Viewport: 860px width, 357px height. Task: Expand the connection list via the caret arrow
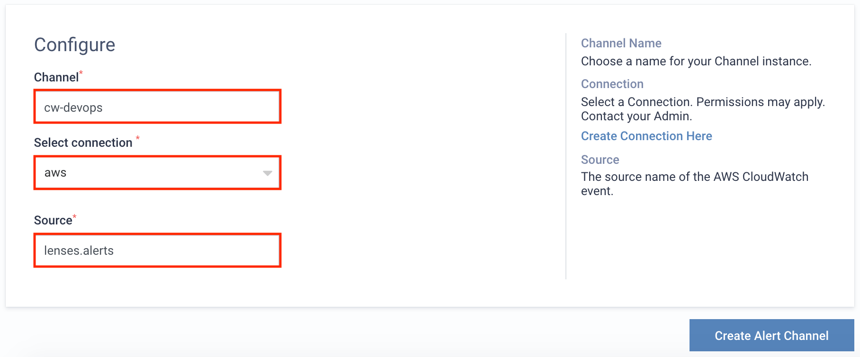[x=268, y=173]
